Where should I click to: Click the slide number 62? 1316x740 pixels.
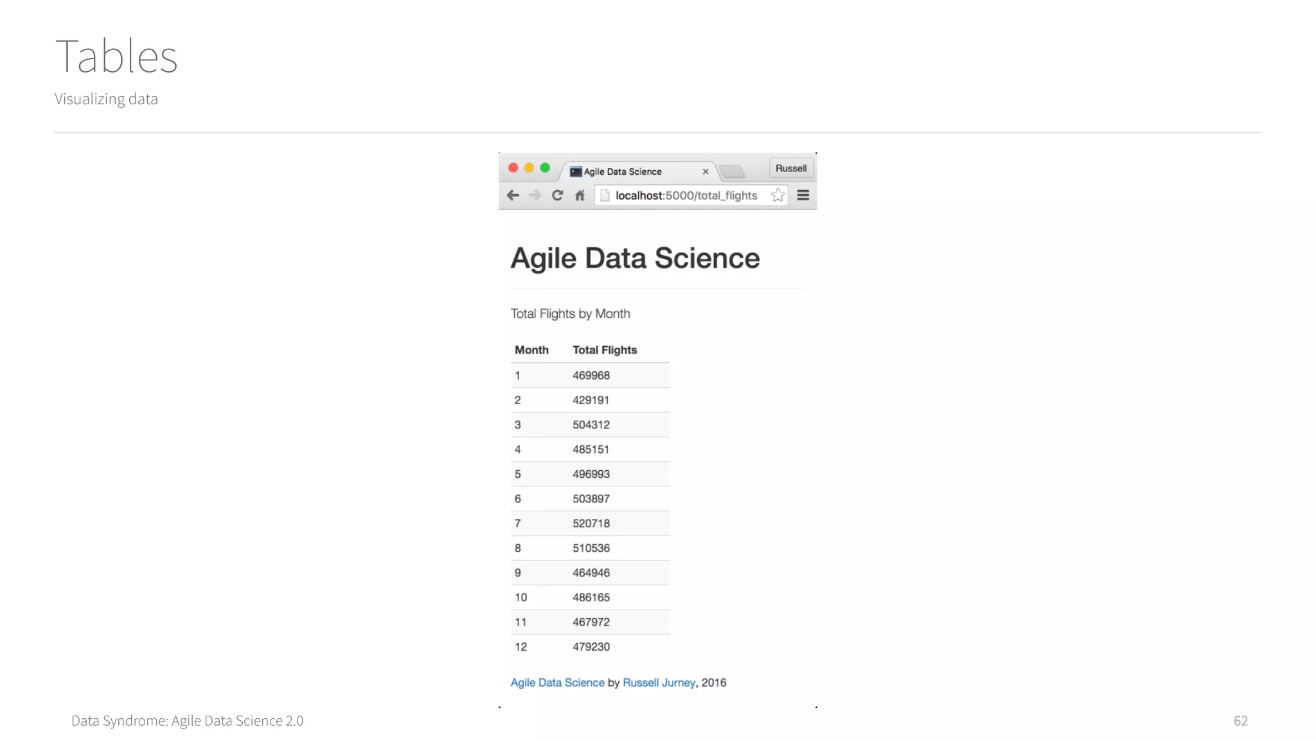click(x=1241, y=721)
